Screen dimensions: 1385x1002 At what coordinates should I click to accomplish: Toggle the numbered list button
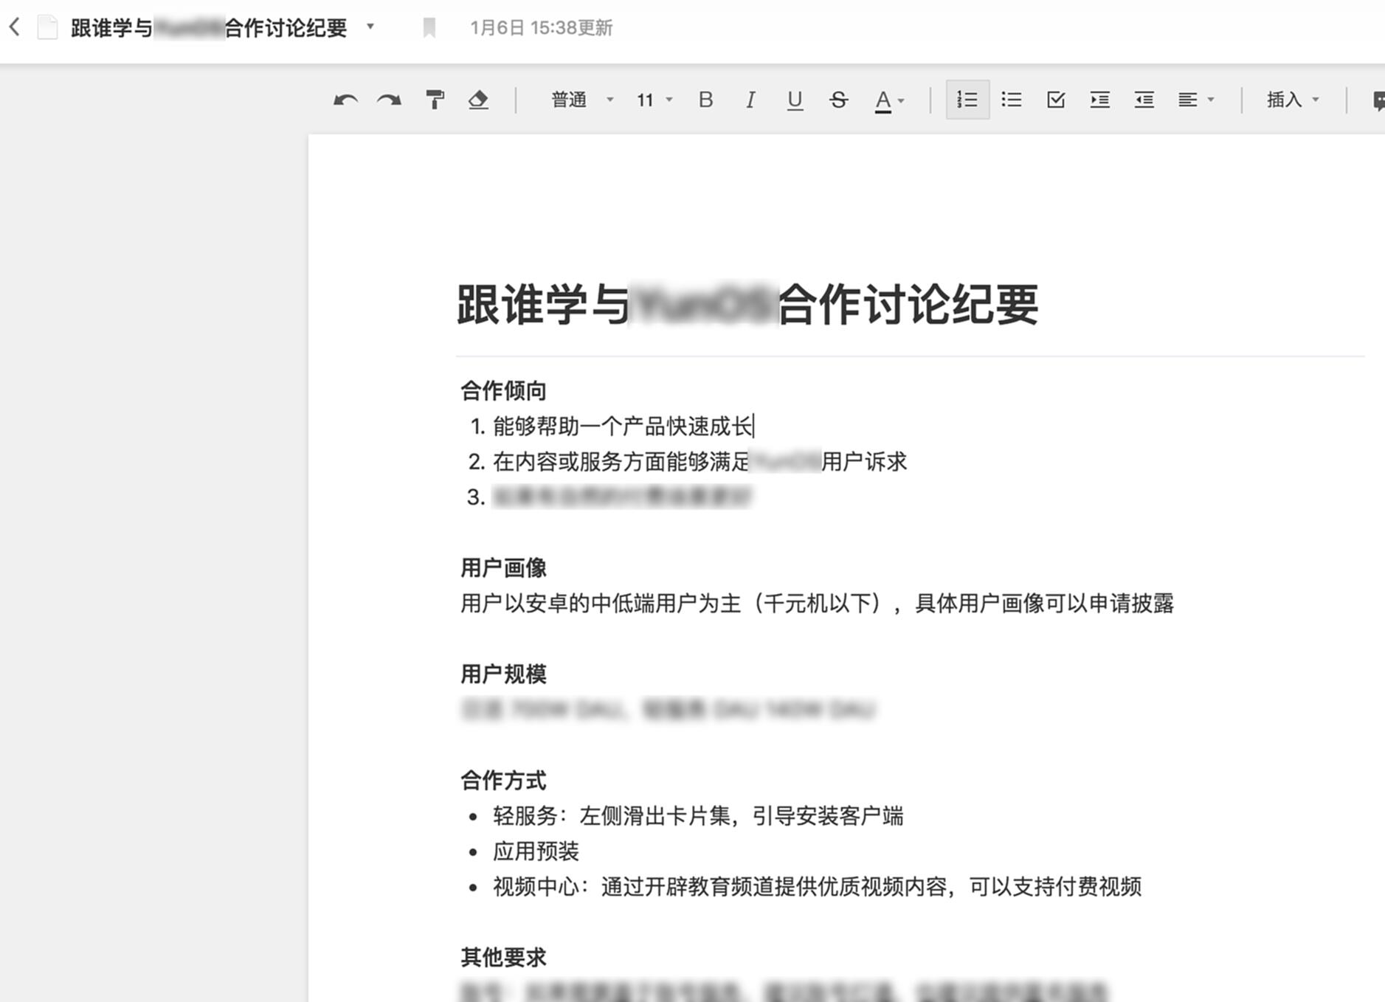(967, 100)
